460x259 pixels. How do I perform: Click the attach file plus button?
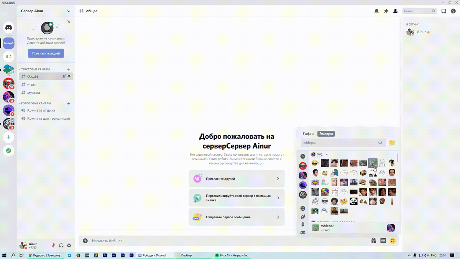tap(85, 241)
